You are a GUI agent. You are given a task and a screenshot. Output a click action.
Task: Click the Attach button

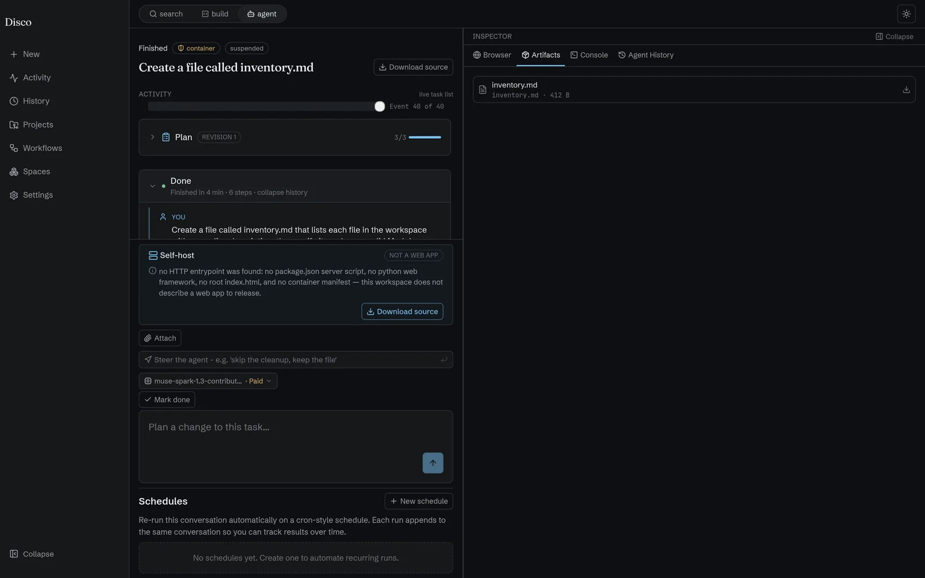coord(160,338)
